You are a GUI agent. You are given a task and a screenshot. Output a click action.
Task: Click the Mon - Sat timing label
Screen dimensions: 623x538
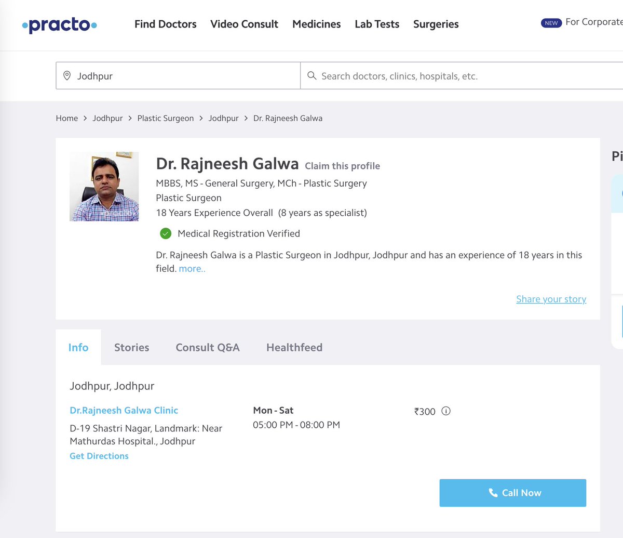coord(273,410)
